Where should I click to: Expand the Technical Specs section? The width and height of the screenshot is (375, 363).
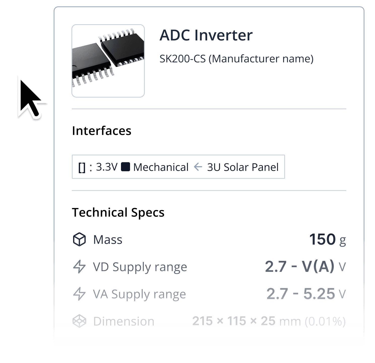point(118,212)
